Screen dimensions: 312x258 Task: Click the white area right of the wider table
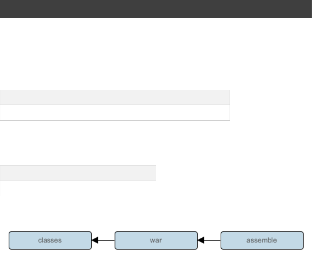[271, 105]
